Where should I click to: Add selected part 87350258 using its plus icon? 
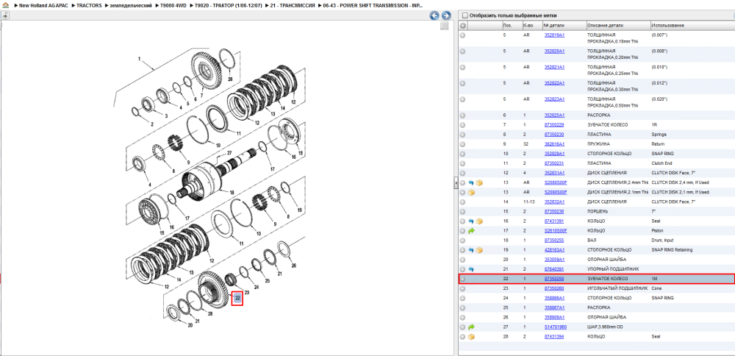[462, 279]
